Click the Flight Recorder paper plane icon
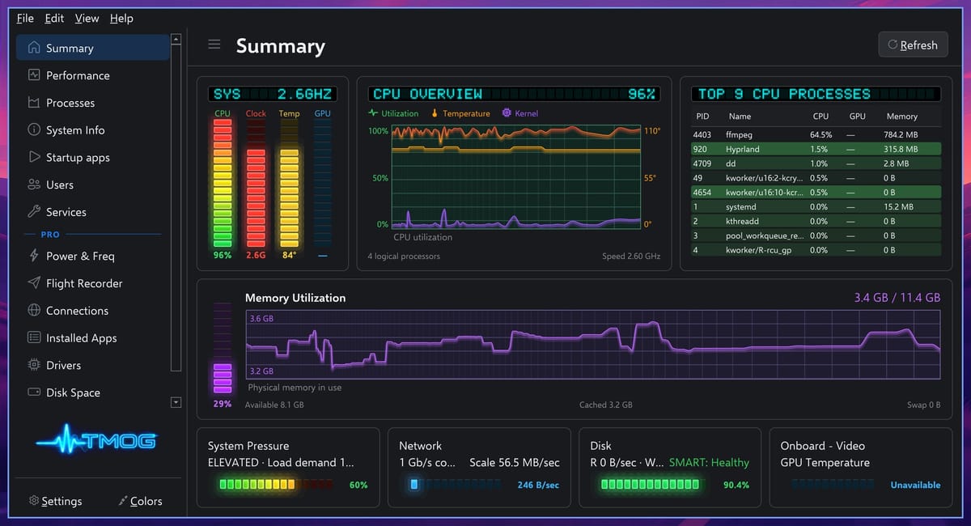Screen dimensions: 971x526 click(34, 283)
